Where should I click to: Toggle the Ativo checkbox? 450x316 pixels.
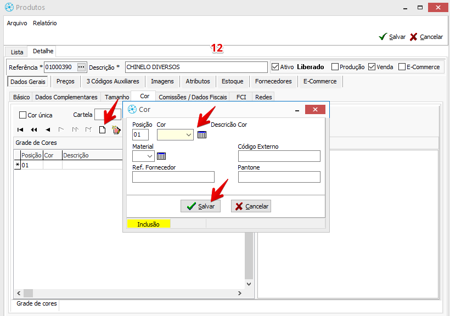click(275, 67)
